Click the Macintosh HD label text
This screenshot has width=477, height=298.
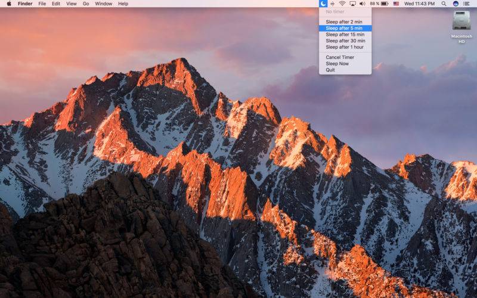click(x=461, y=39)
